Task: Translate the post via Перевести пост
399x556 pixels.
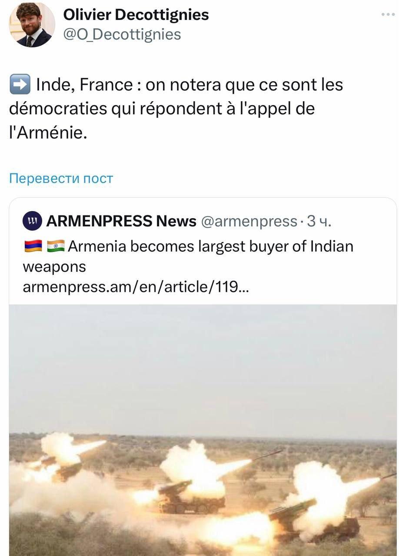Action: (x=61, y=179)
